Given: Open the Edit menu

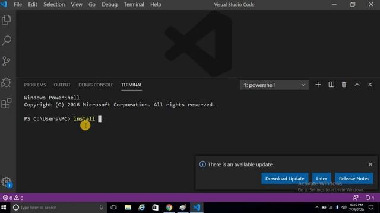Looking at the screenshot, I should (33, 4).
